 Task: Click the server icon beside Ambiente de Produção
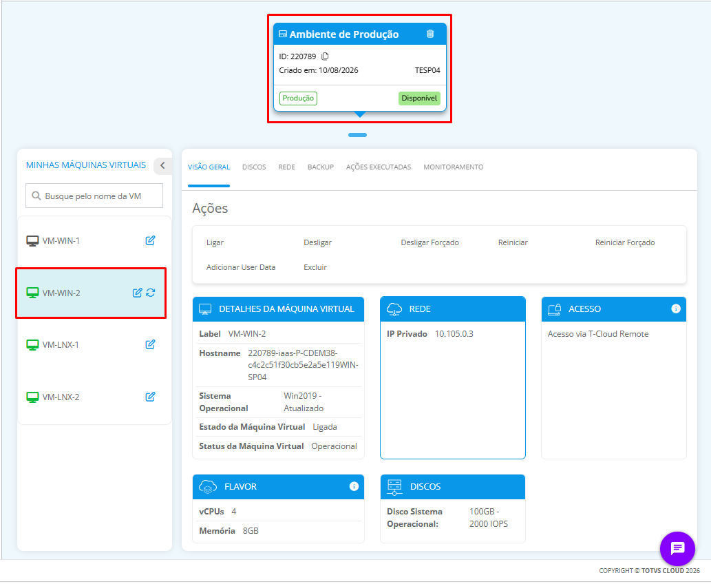click(283, 34)
